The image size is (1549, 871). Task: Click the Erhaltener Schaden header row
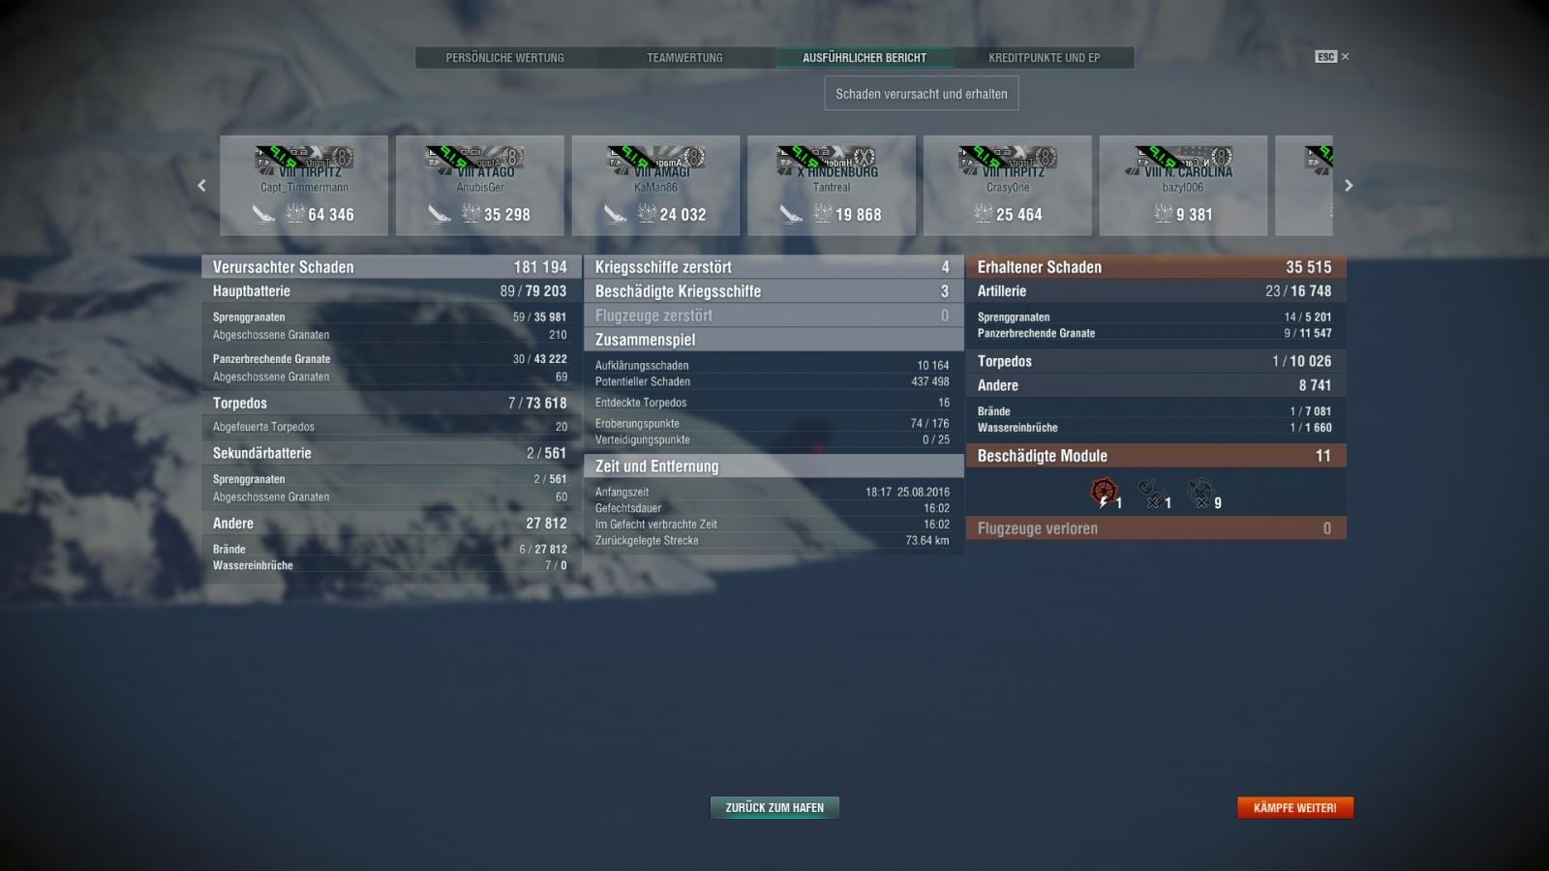1156,267
